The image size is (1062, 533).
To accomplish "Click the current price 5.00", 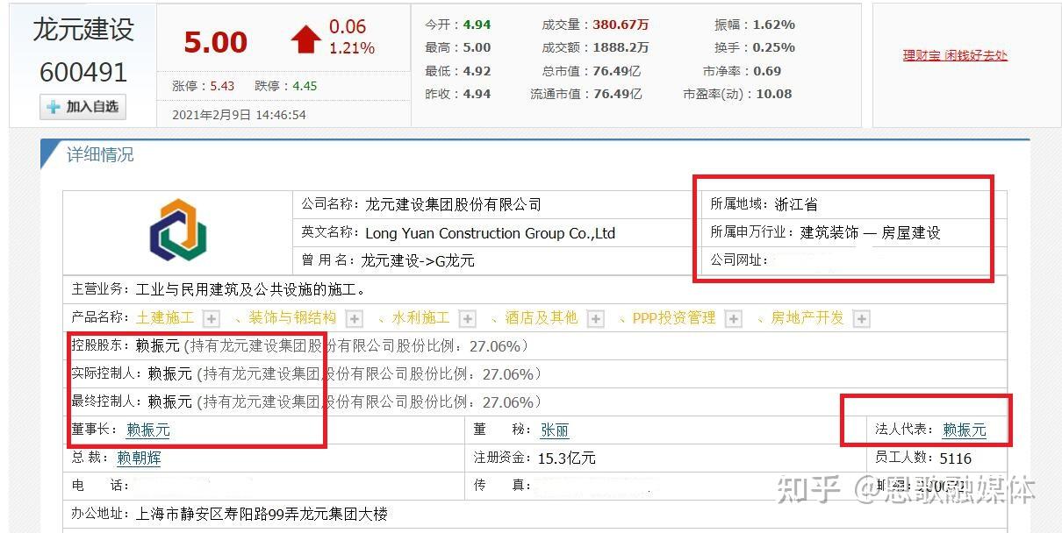I will (216, 42).
